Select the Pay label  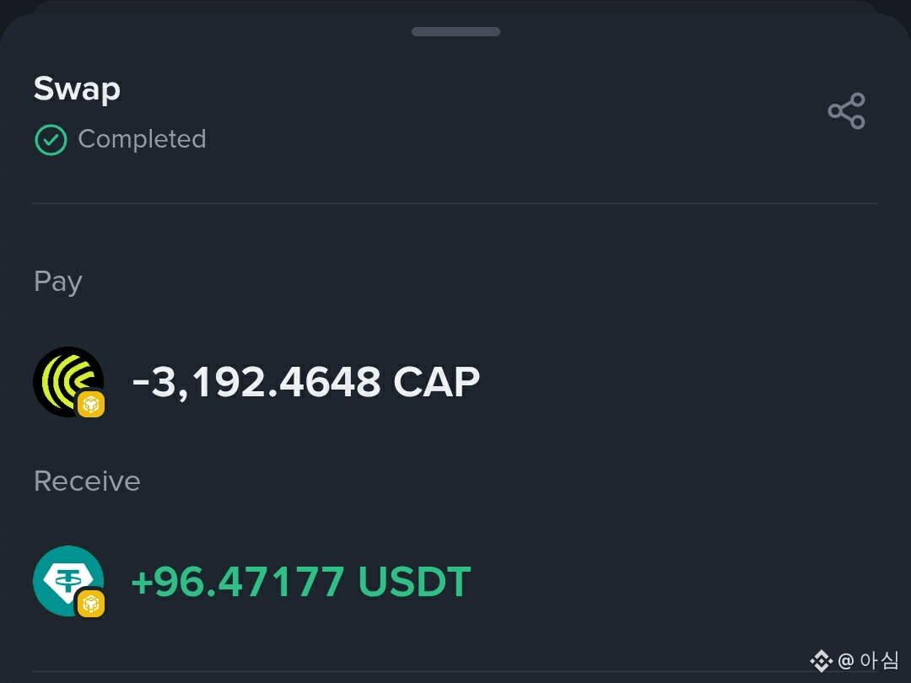(x=58, y=282)
